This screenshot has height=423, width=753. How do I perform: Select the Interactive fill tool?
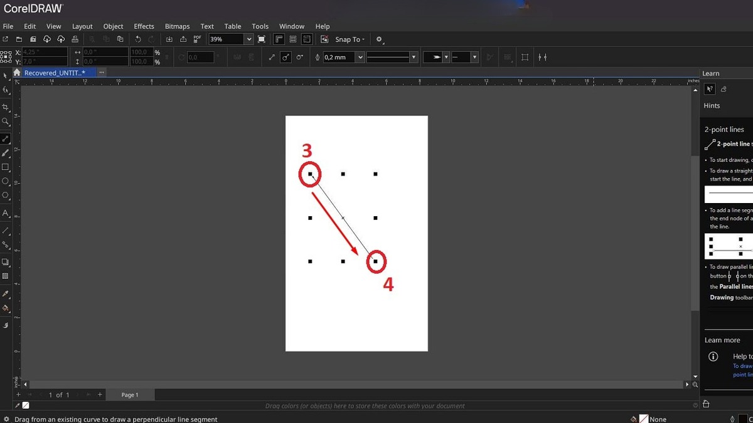click(5, 308)
